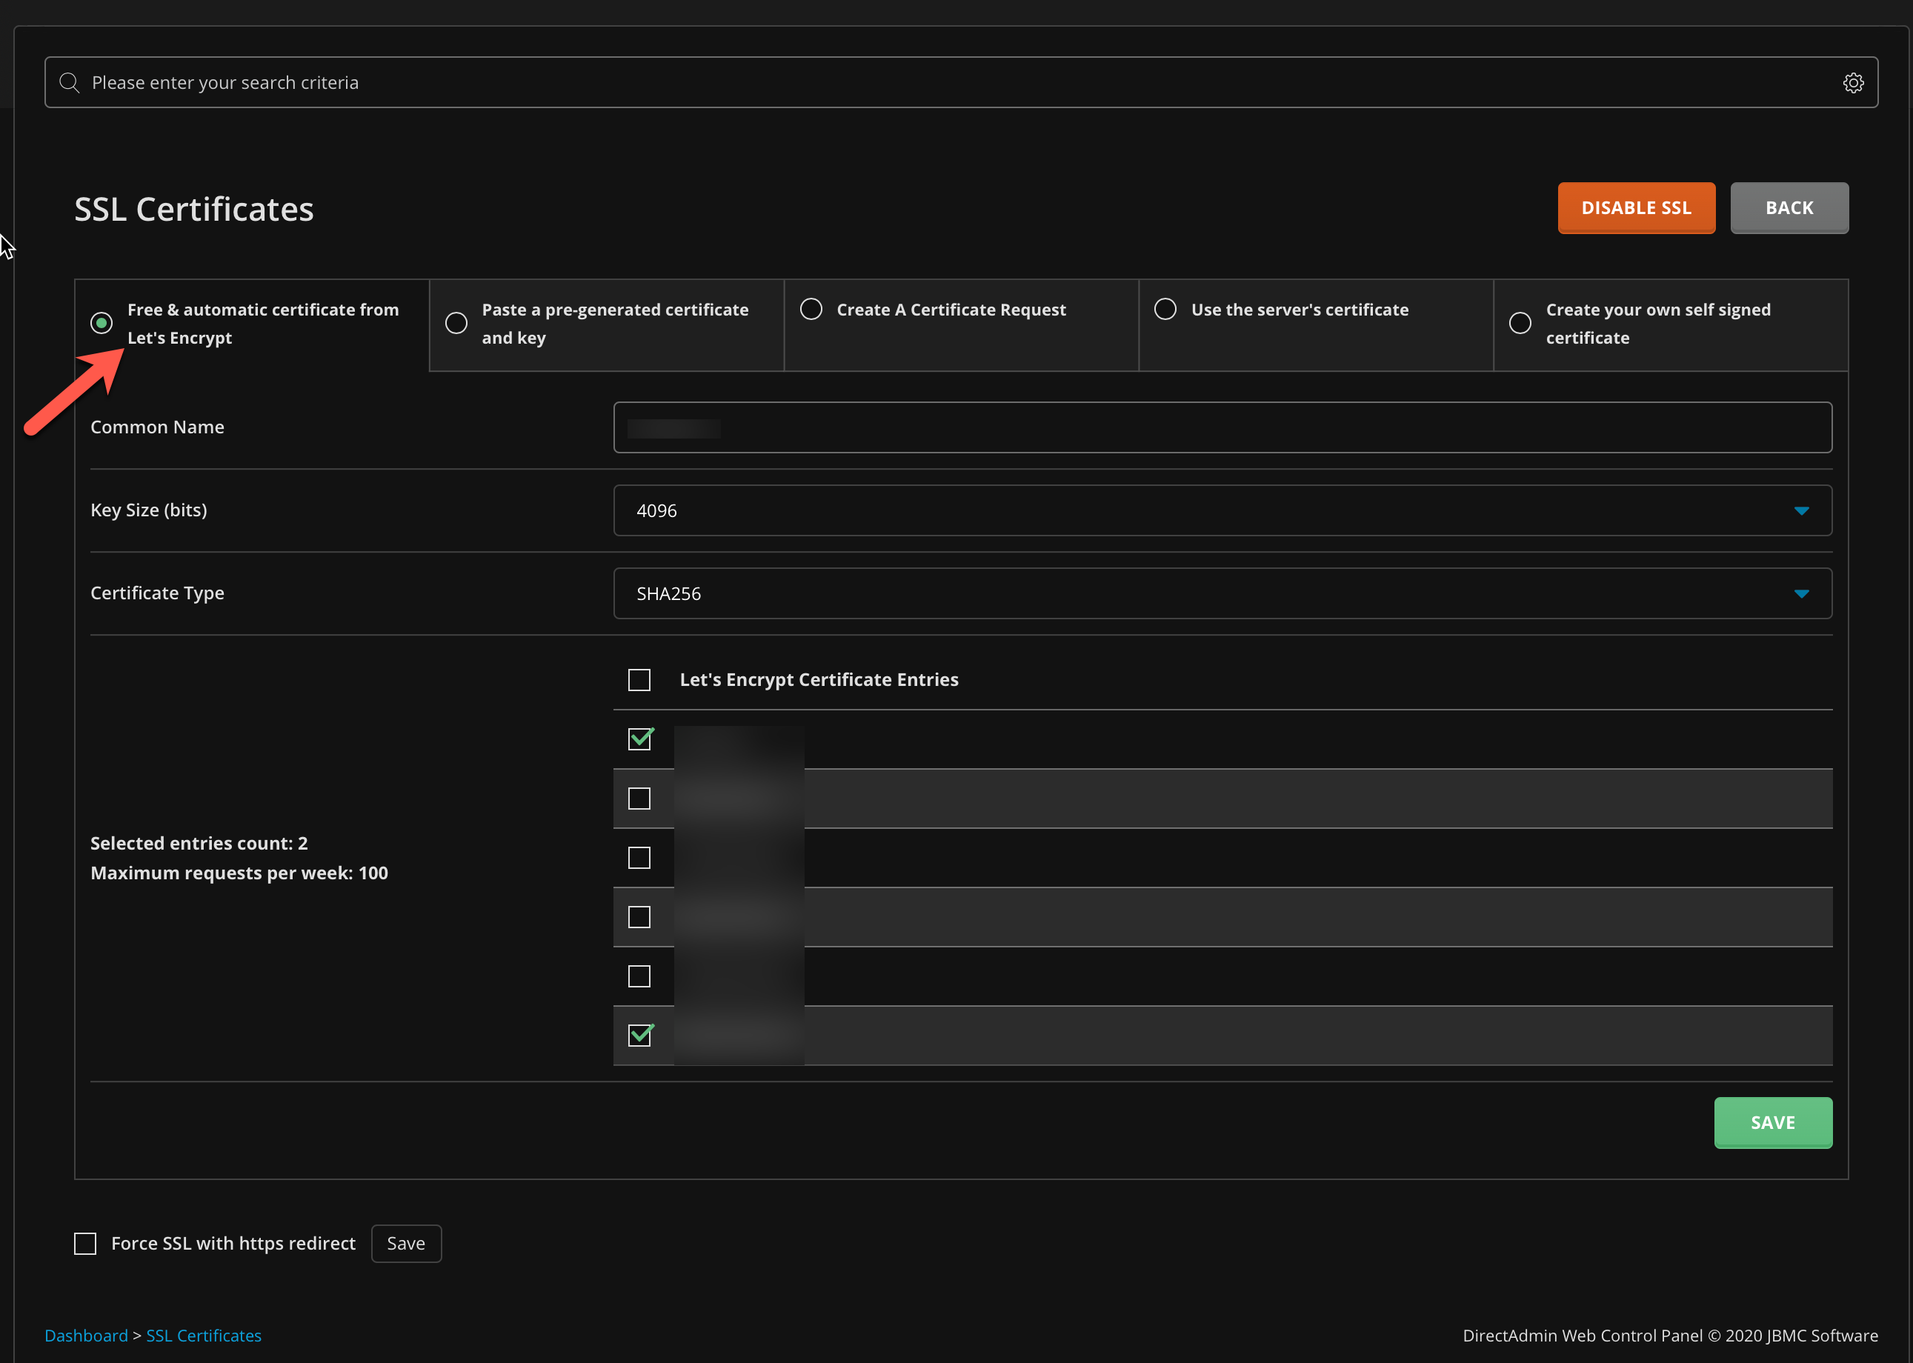Enable Force SSL with https redirect

pos(86,1243)
